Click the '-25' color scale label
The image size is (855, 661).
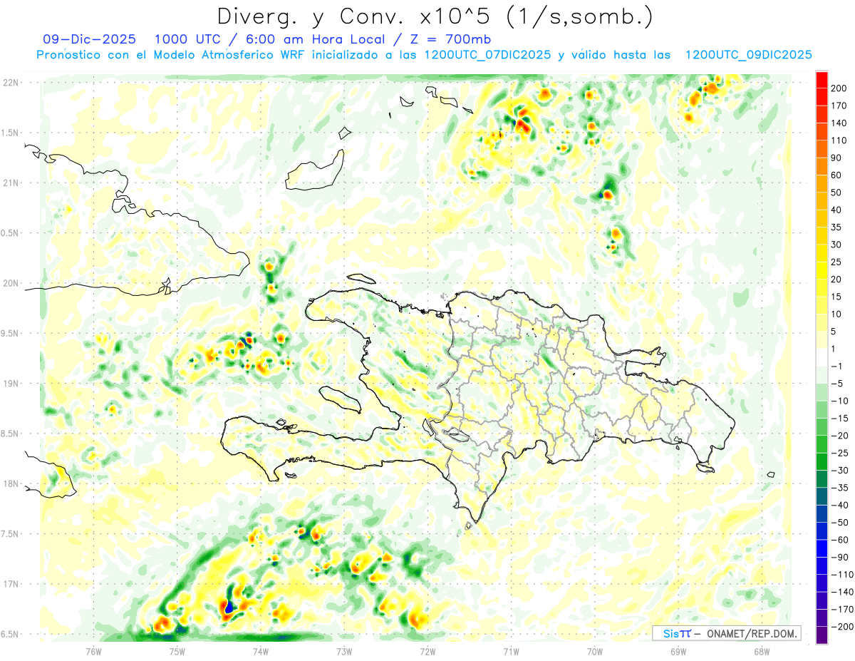[841, 453]
